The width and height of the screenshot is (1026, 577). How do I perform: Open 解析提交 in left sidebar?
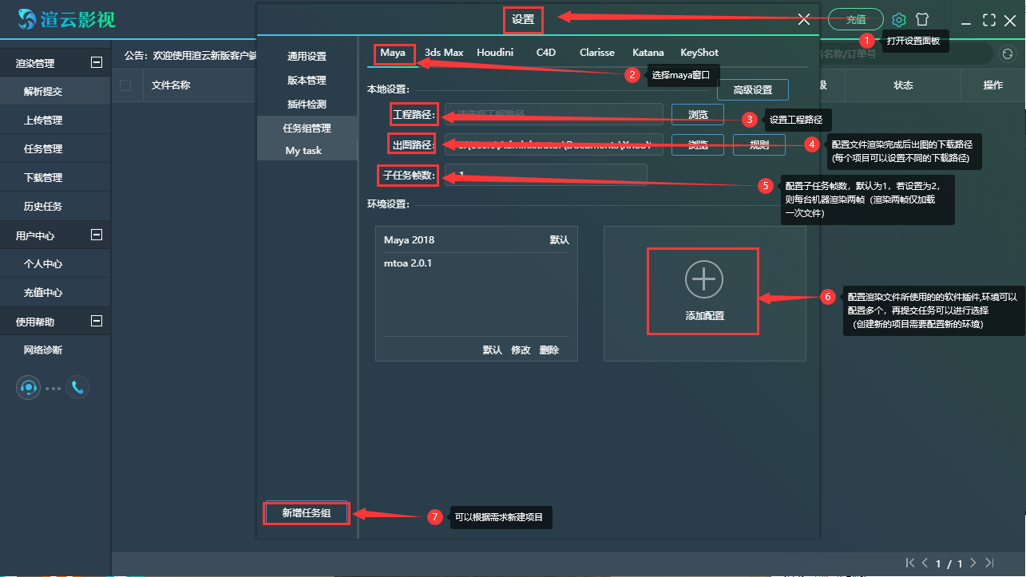(55, 92)
